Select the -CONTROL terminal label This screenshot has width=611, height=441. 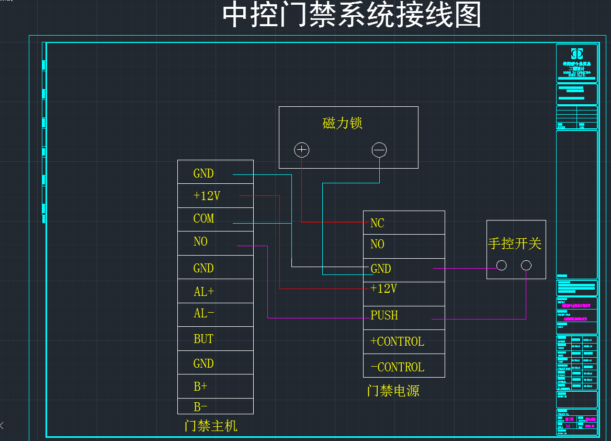point(398,367)
